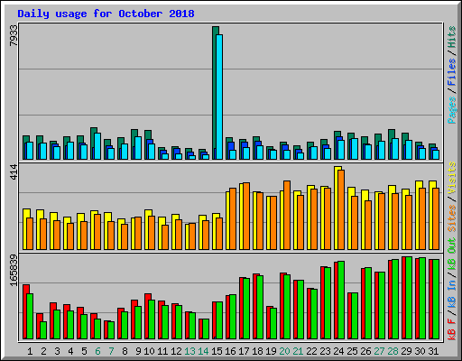Screen dimensions: 462x361
Task: Click day label 29 on the x-axis
Action: click(406, 351)
